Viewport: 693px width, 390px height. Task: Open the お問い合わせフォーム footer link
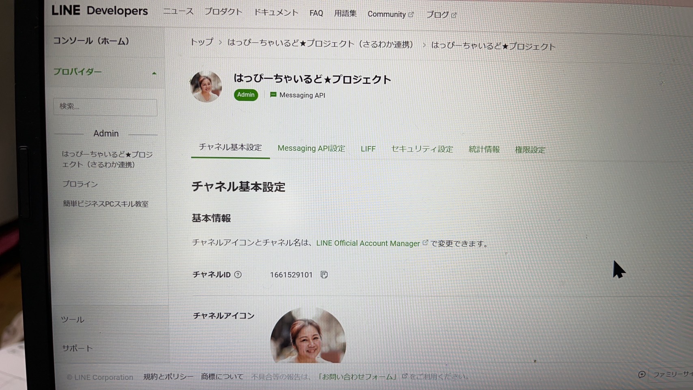pyautogui.click(x=357, y=377)
